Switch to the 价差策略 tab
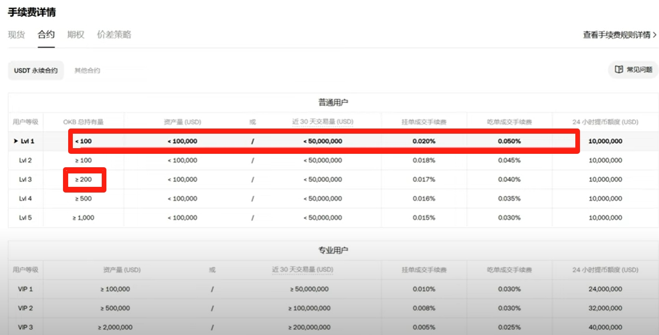The width and height of the screenshot is (659, 335). pyautogui.click(x=114, y=35)
